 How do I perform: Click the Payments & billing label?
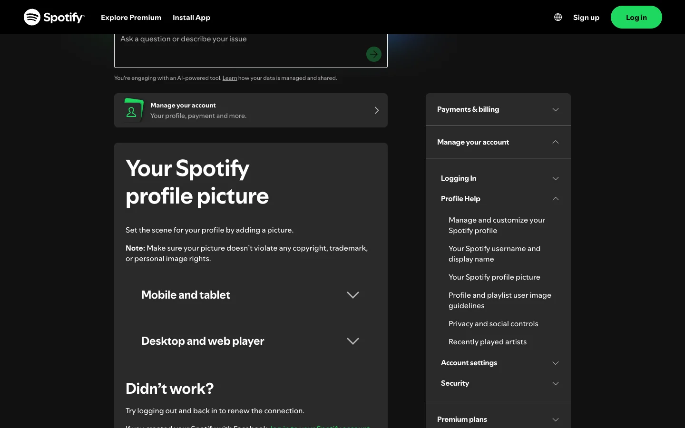[468, 109]
